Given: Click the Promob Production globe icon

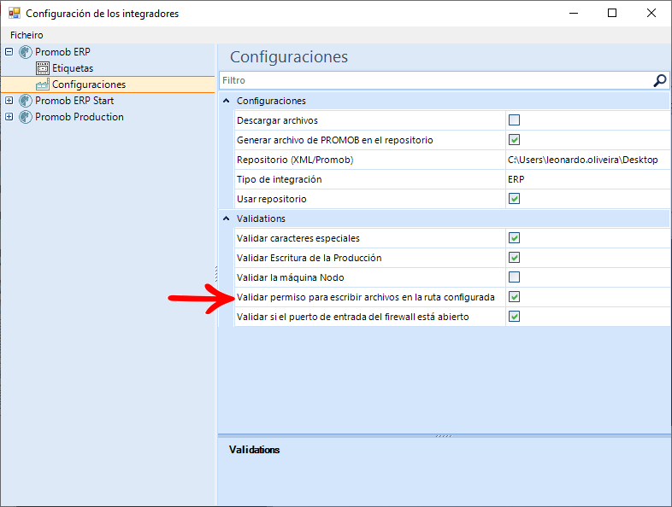Looking at the screenshot, I should point(26,117).
